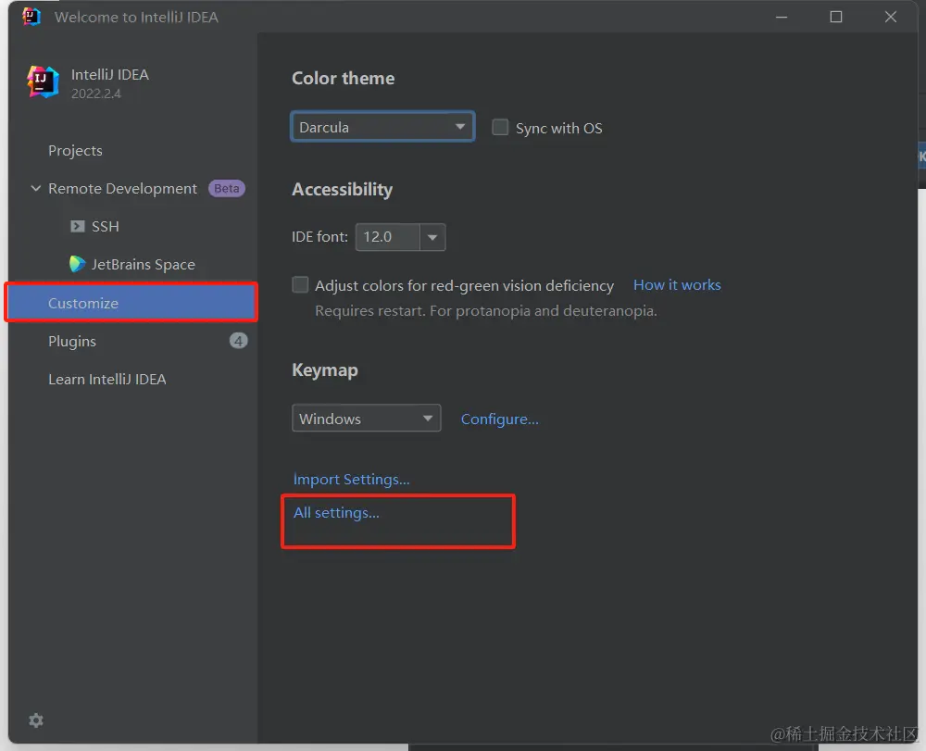Select the JetBrains Space icon

76,264
